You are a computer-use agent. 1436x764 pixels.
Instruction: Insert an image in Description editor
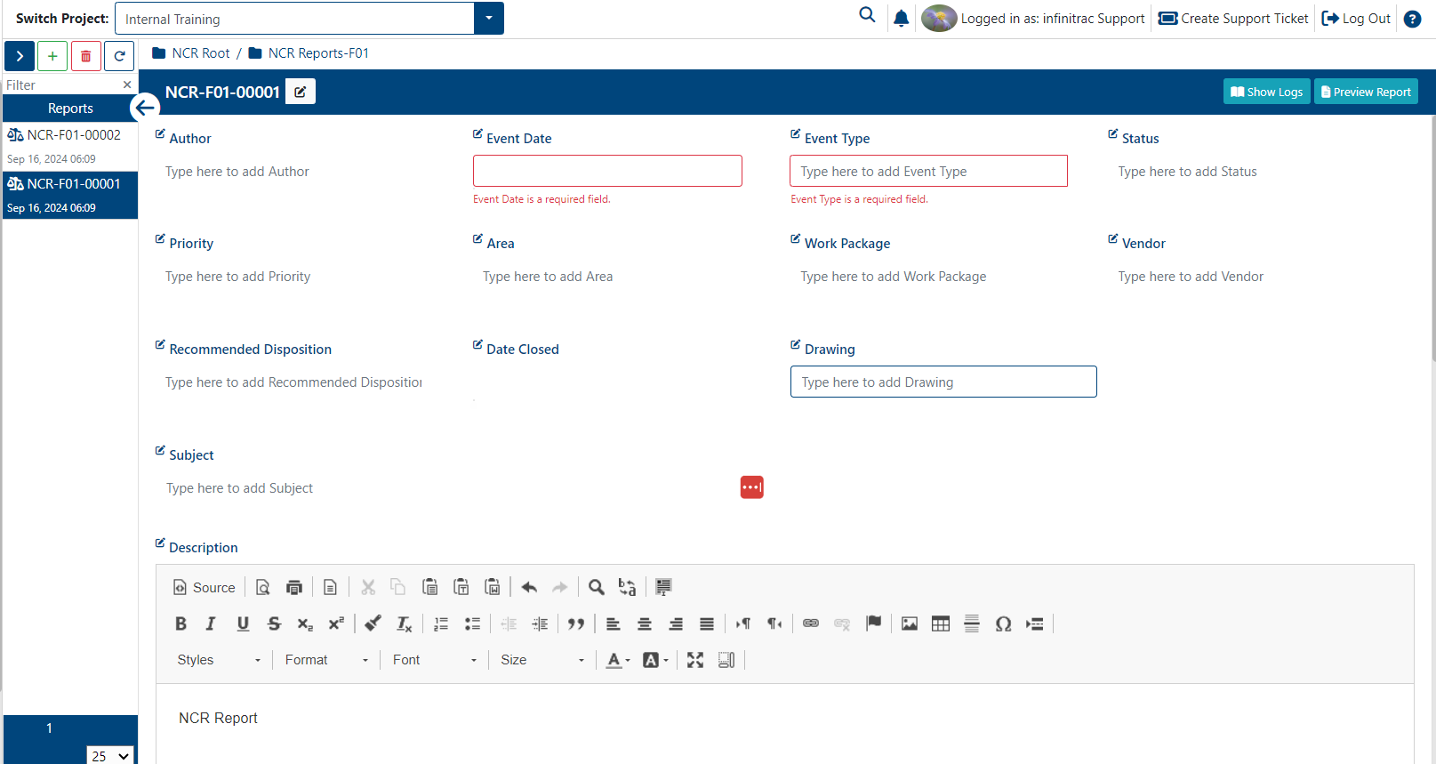coord(910,623)
